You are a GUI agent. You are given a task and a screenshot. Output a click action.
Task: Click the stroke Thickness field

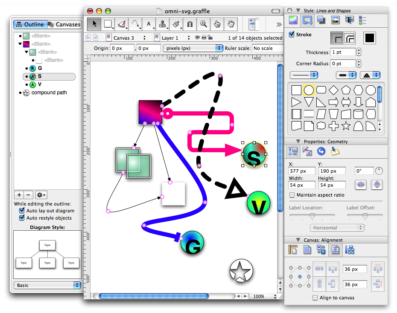point(343,52)
